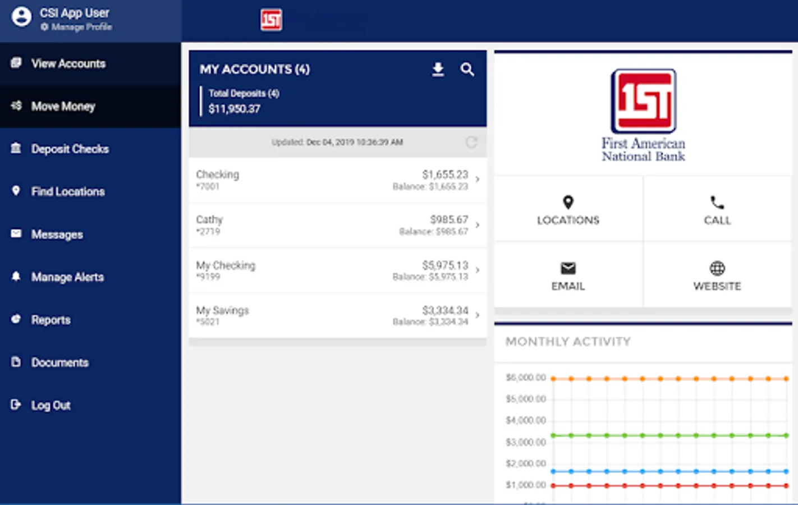
Task: Click the Deposit Checks bank icon
Action: 16,148
